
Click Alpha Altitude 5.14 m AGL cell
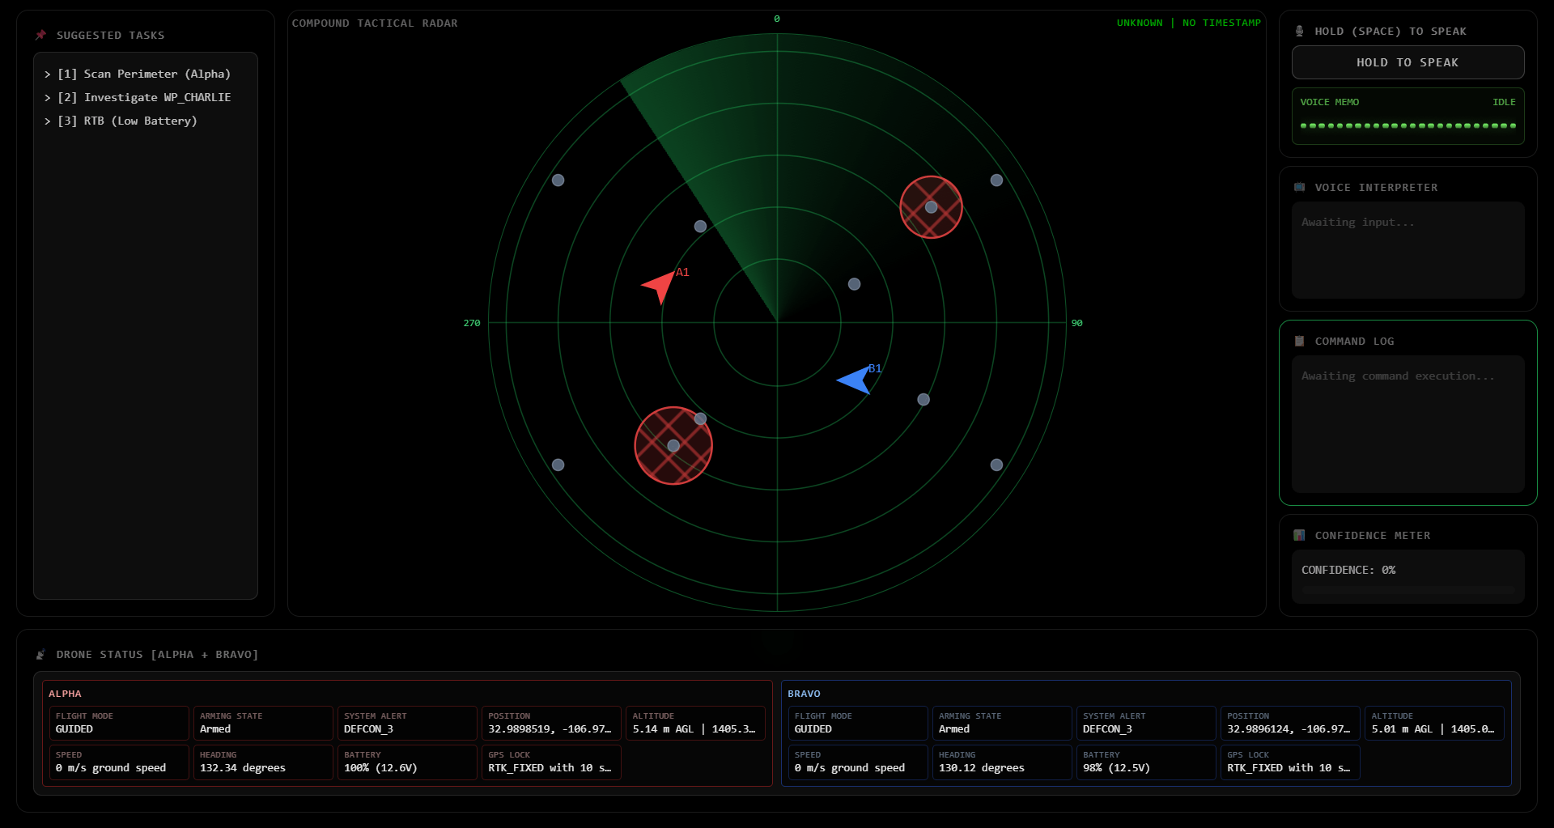[695, 723]
